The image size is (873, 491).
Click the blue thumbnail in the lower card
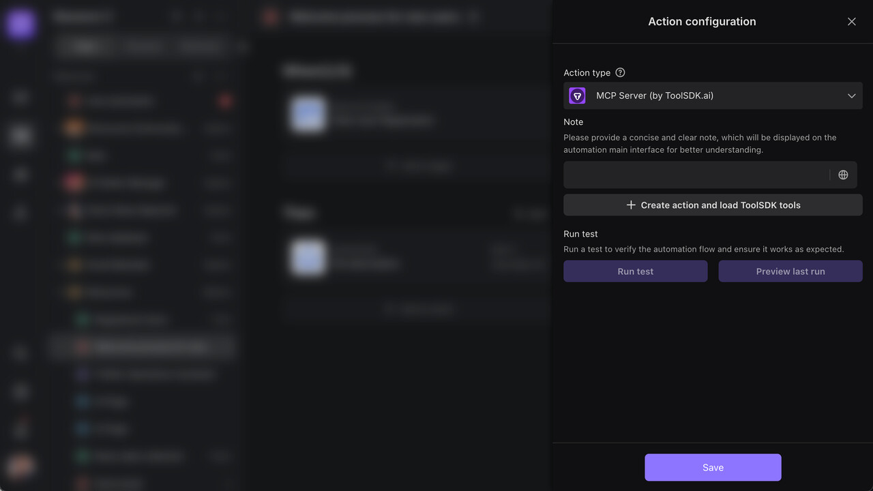[x=308, y=257]
